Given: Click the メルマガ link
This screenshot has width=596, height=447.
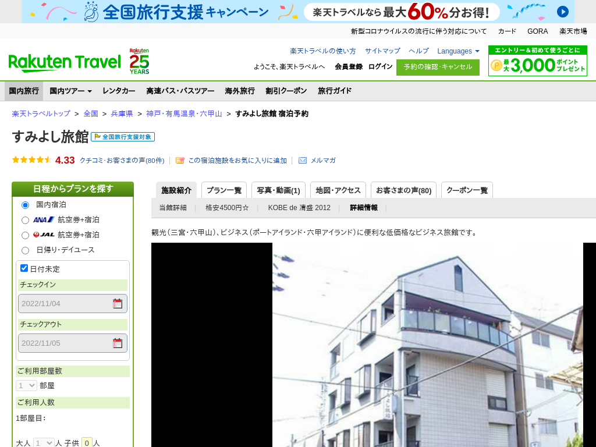Looking at the screenshot, I should 323,161.
